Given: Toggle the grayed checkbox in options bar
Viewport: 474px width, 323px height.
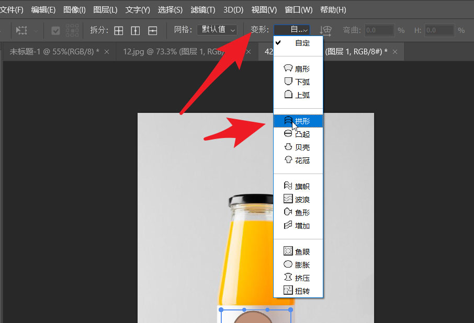Looking at the screenshot, I should pyautogui.click(x=55, y=30).
